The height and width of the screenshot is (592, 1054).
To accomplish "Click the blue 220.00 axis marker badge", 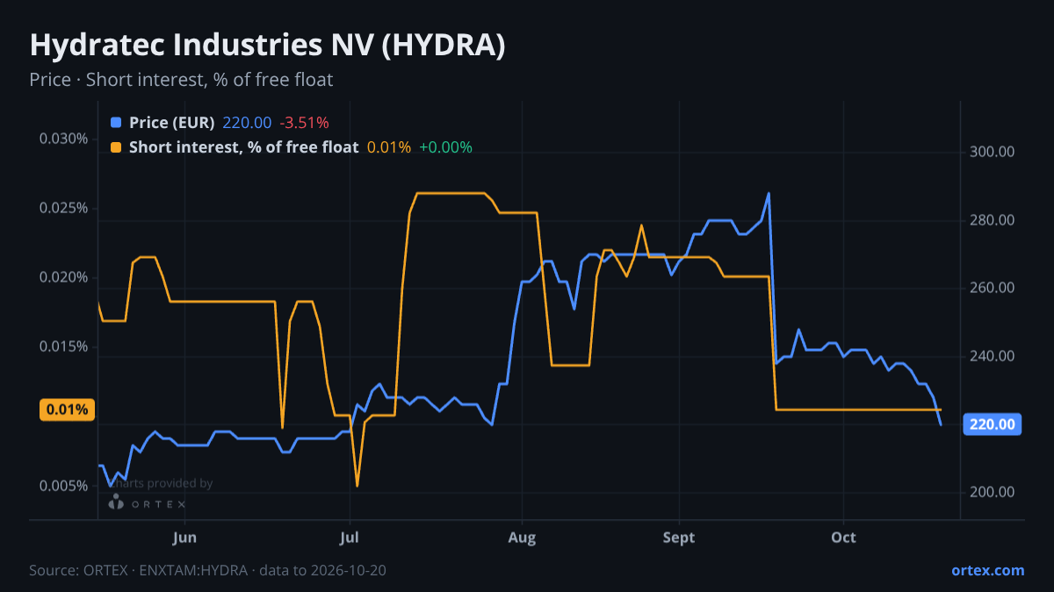I will (993, 424).
